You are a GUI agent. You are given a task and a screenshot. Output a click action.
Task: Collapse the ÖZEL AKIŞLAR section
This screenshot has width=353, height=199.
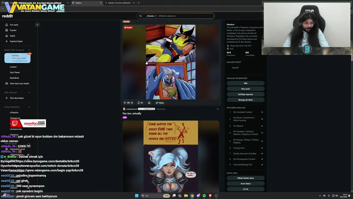(29, 92)
